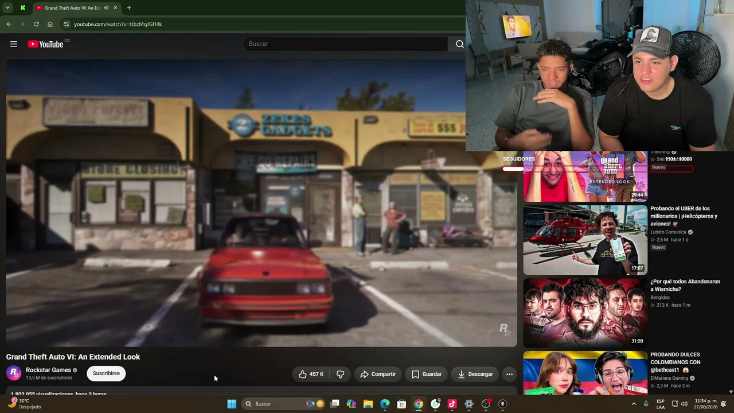The width and height of the screenshot is (734, 413).
Task: Select the video title 'An Extended Look'
Action: [73, 357]
